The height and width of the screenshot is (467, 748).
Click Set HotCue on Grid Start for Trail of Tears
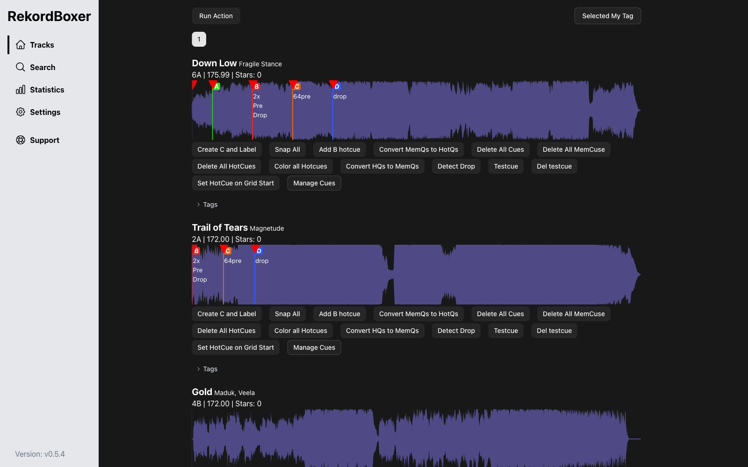pos(236,347)
